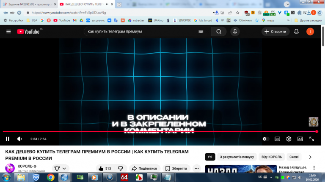Screen dimensions: 325x182
Task: Open the Gmail bookmark icon
Action: [74, 20]
